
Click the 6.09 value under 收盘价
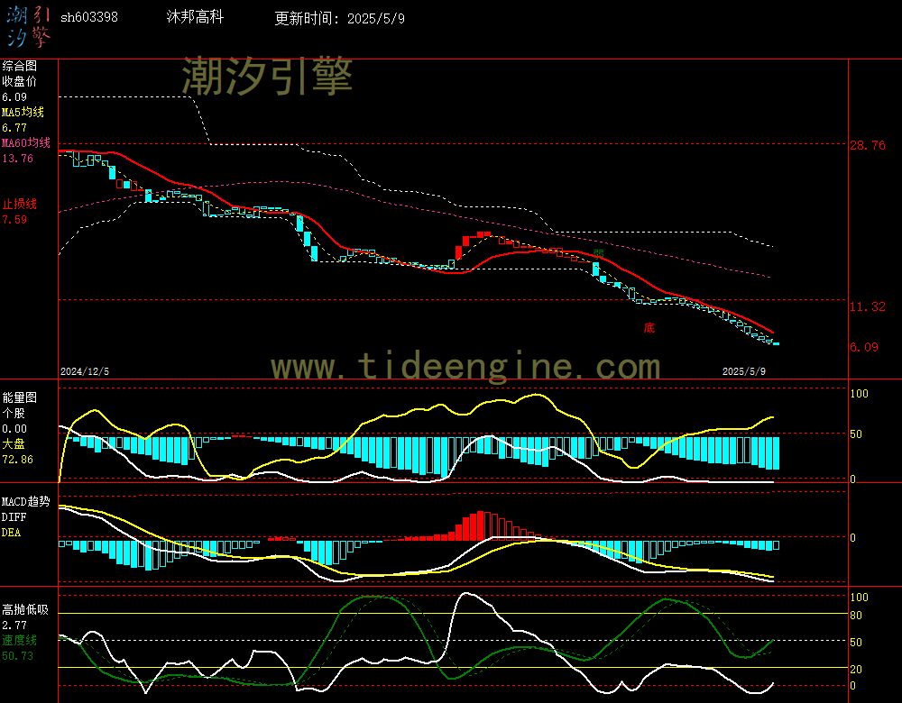coord(14,96)
